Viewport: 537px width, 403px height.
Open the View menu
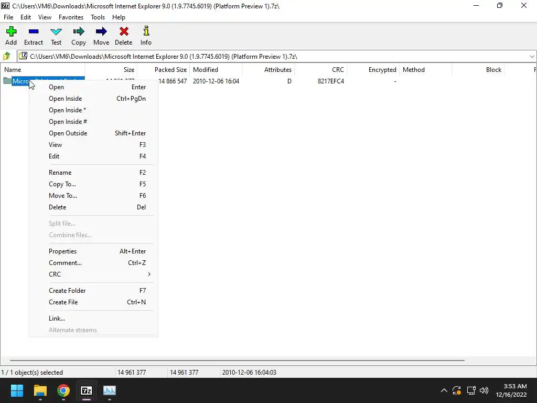pyautogui.click(x=45, y=17)
